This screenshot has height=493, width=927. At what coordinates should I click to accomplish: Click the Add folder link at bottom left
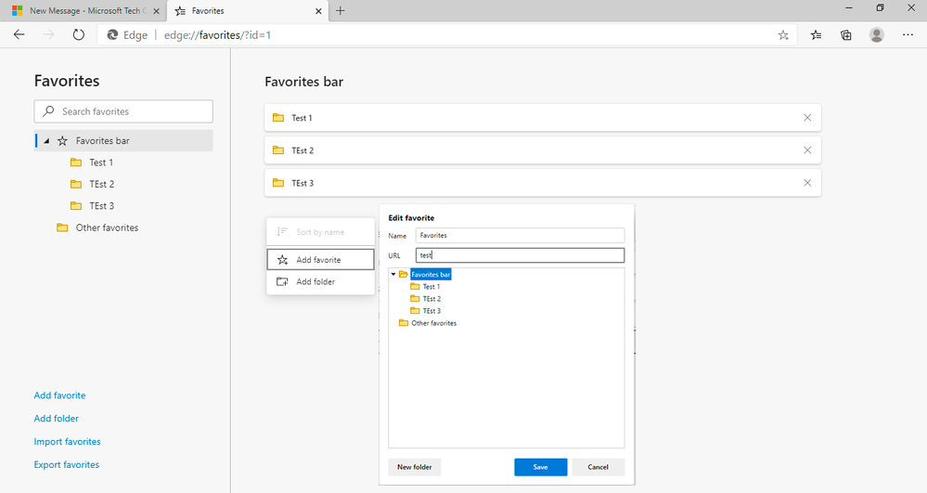[x=57, y=419]
